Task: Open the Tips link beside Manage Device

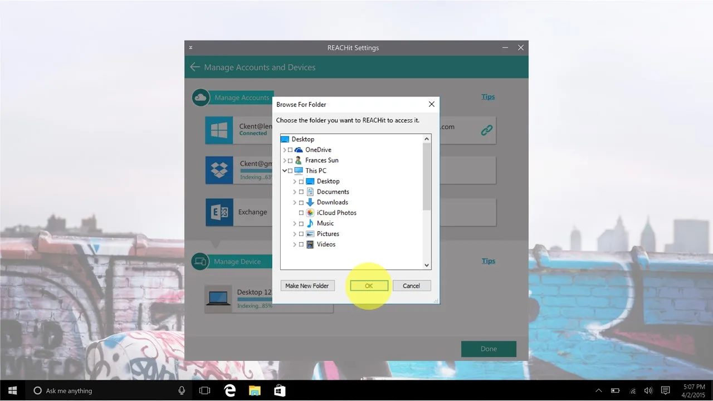Action: point(489,261)
